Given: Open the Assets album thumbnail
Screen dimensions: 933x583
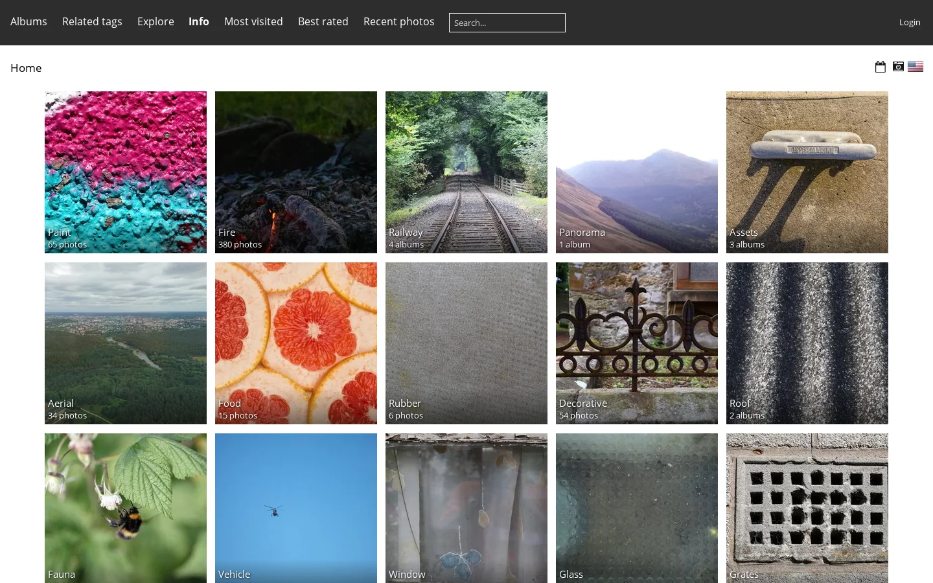Looking at the screenshot, I should pos(807,172).
